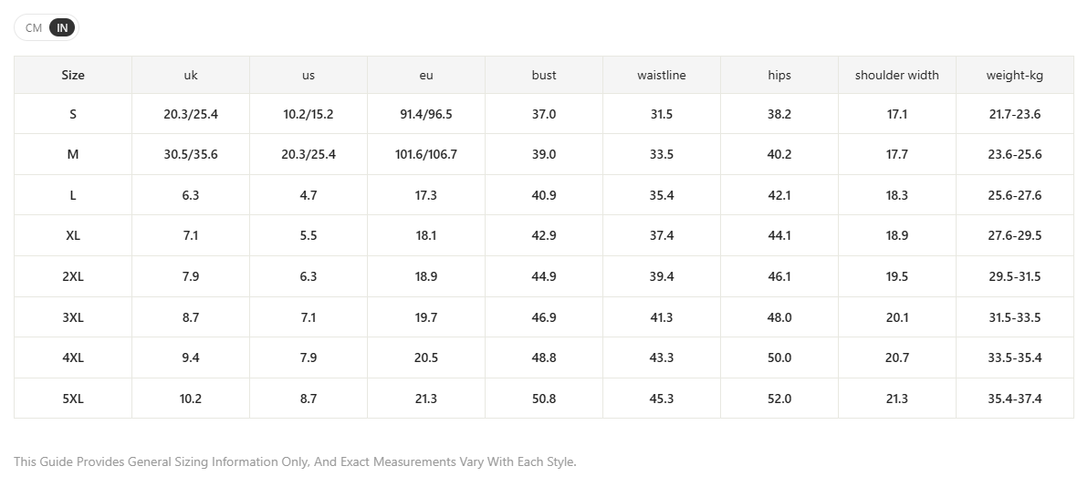Select the 2XL size row label
Viewport: 1088px width, 487px height.
[x=73, y=276]
